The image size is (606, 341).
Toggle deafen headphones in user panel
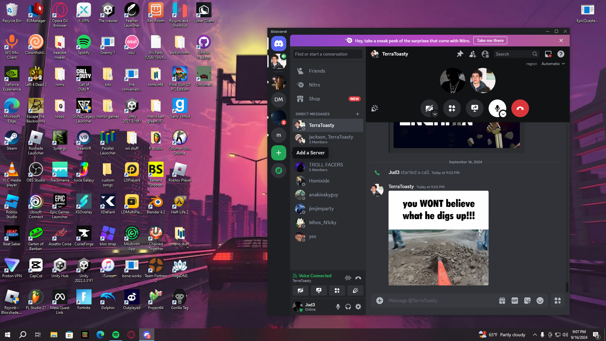(x=348, y=307)
